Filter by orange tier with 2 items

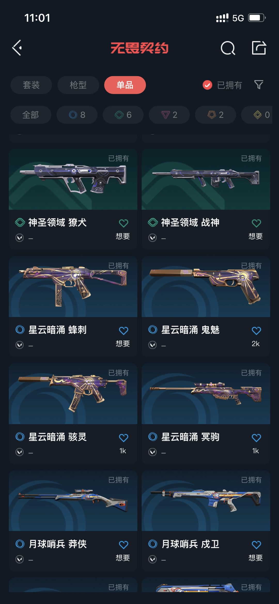point(215,115)
